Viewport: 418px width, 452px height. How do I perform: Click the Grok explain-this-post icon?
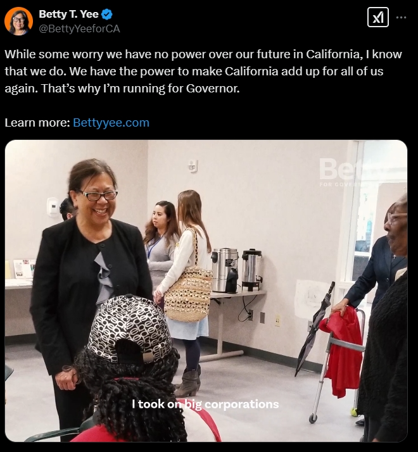(x=377, y=18)
